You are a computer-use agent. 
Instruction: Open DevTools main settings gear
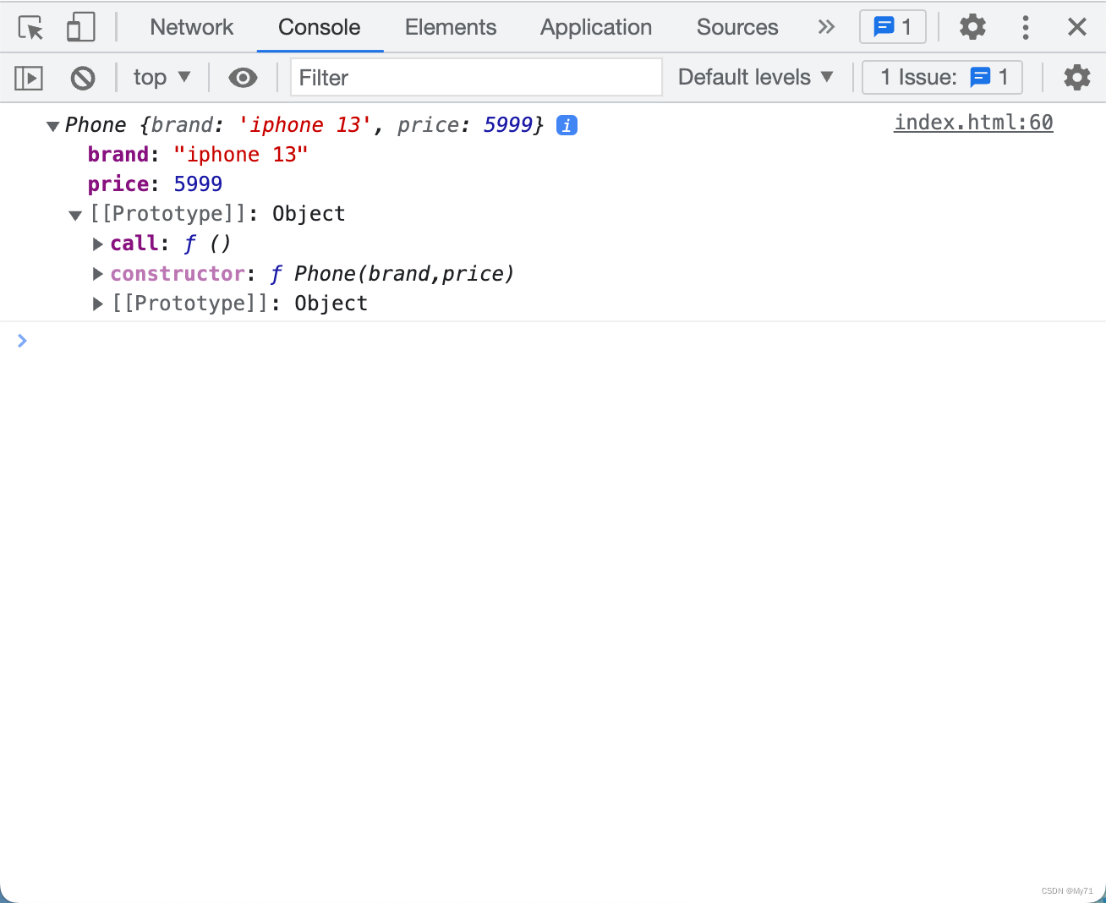pos(972,27)
